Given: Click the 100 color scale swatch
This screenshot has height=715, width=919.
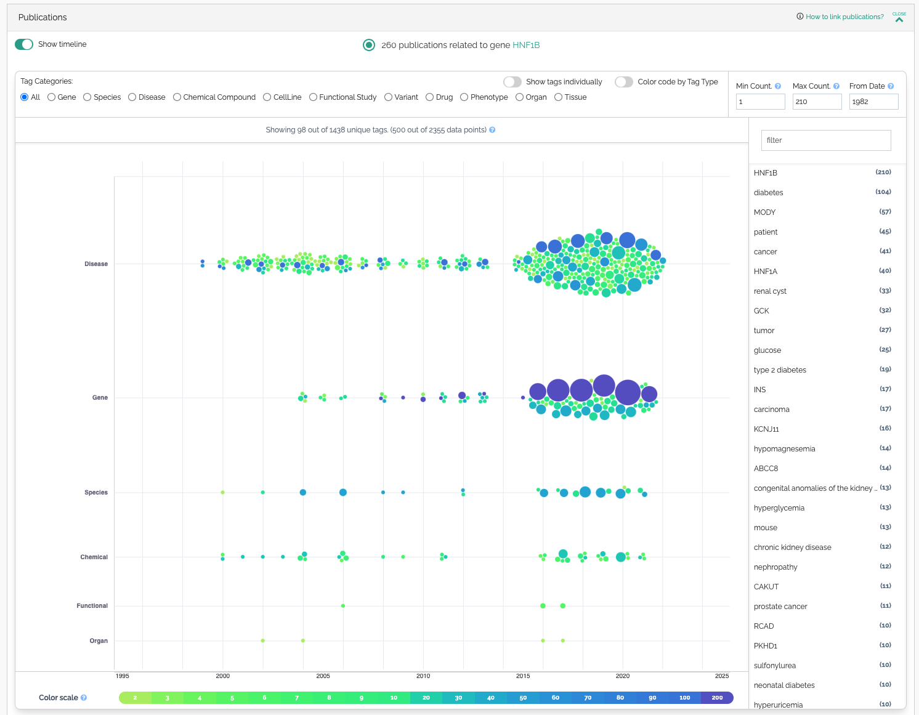Looking at the screenshot, I should click(x=685, y=698).
